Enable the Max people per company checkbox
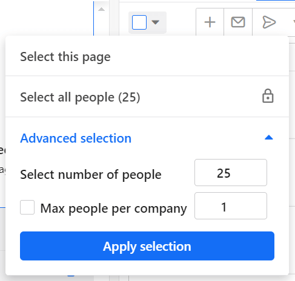This screenshot has width=295, height=281. pyautogui.click(x=27, y=207)
